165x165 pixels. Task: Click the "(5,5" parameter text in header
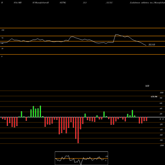(x=85, y=3)
